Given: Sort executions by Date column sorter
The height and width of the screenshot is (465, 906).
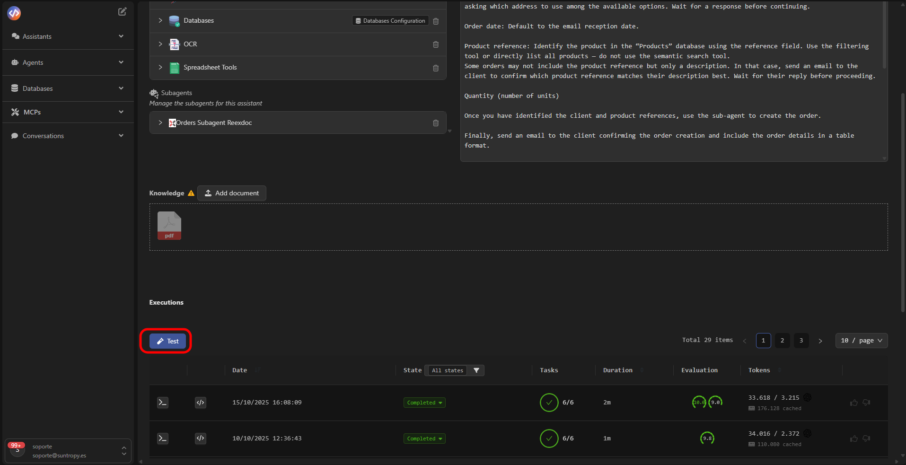Looking at the screenshot, I should [257, 370].
